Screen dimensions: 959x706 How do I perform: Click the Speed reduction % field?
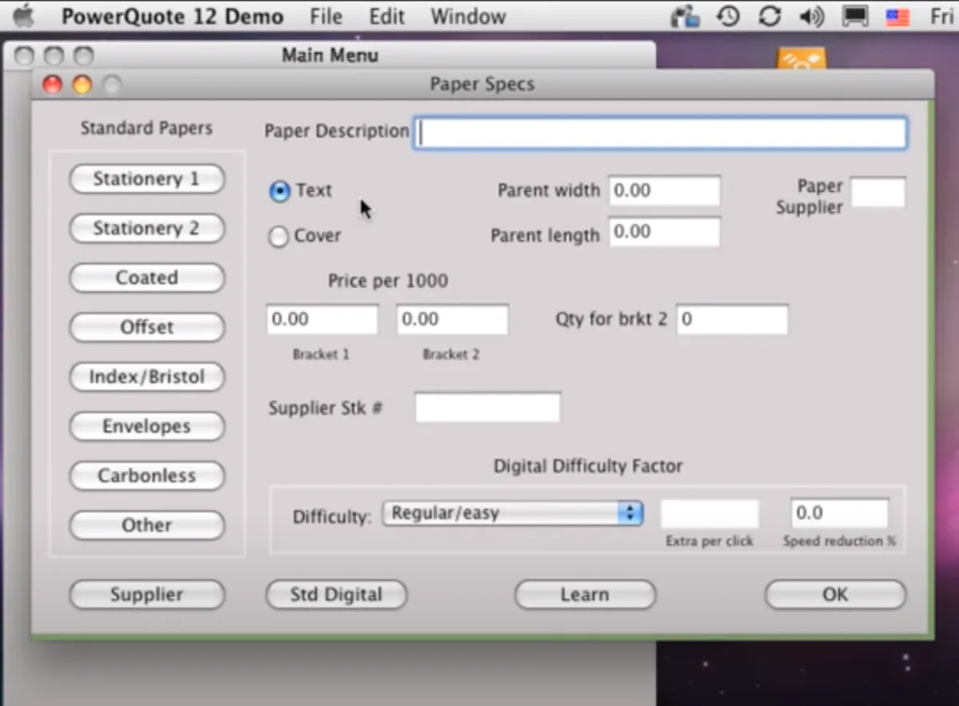click(x=839, y=514)
